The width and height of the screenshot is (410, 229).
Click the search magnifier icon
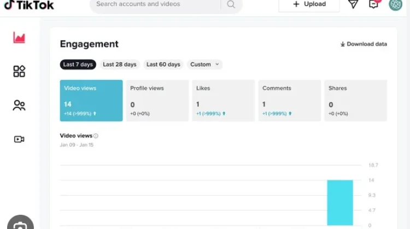point(231,4)
